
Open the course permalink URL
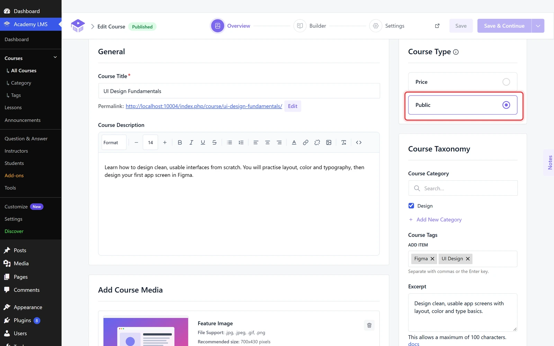pyautogui.click(x=204, y=106)
